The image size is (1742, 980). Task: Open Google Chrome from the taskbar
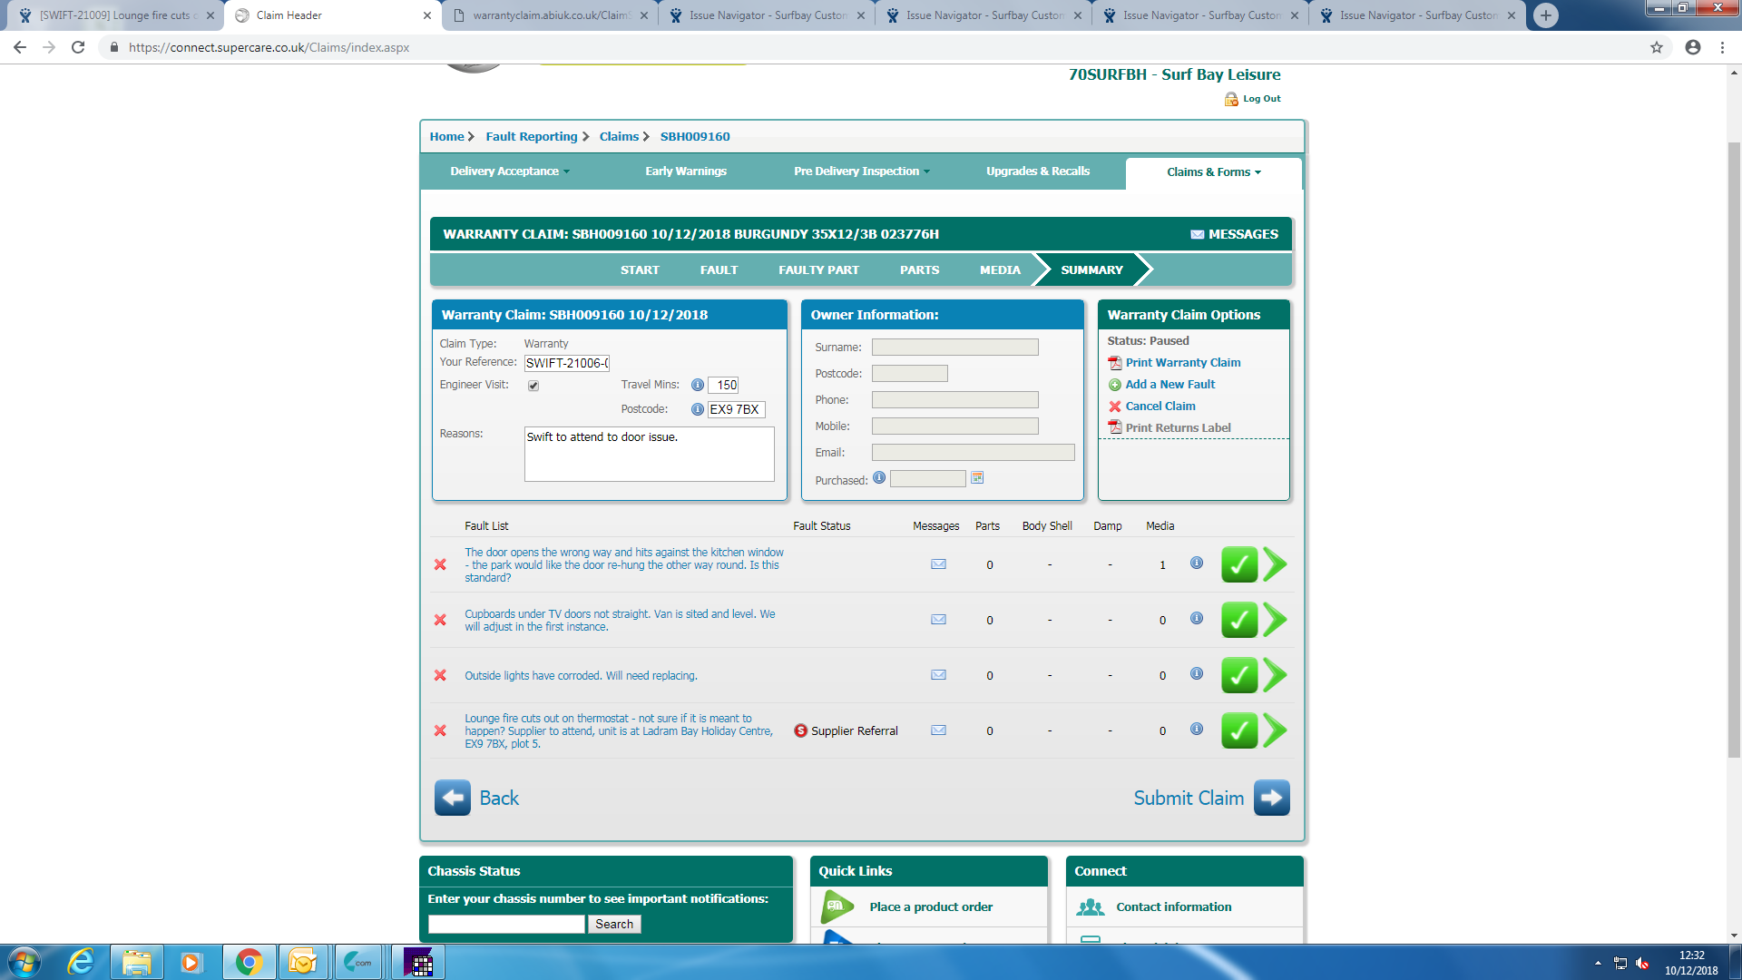point(249,962)
